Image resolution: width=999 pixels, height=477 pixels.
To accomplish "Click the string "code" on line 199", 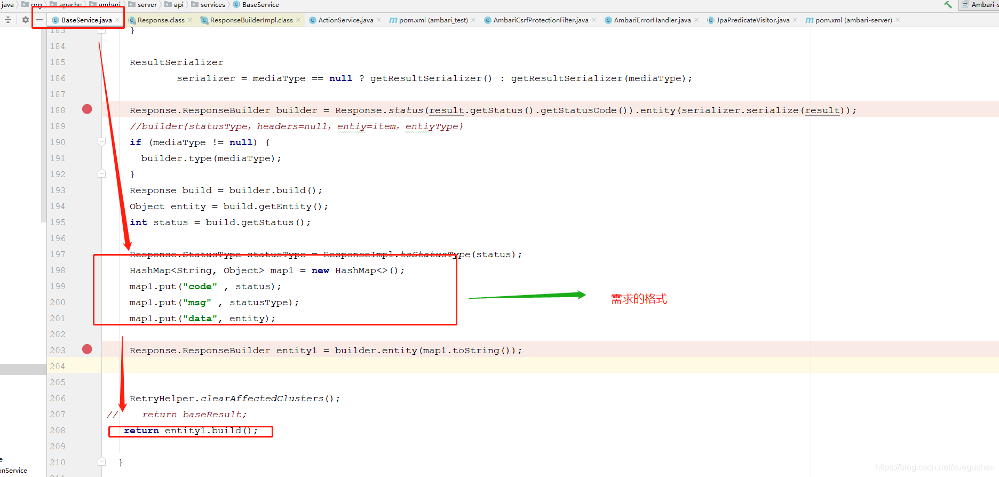I will [200, 287].
